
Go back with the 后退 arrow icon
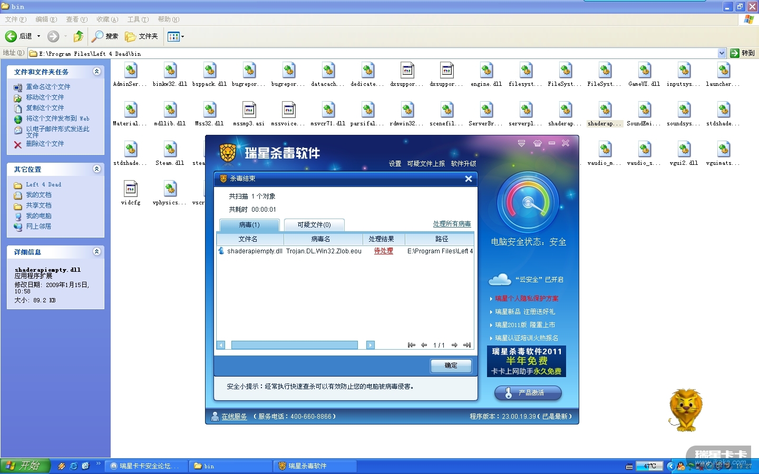click(11, 36)
